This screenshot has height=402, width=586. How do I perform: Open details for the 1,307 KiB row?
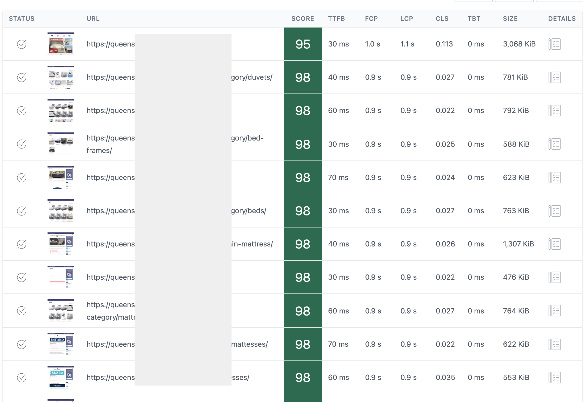pos(554,244)
